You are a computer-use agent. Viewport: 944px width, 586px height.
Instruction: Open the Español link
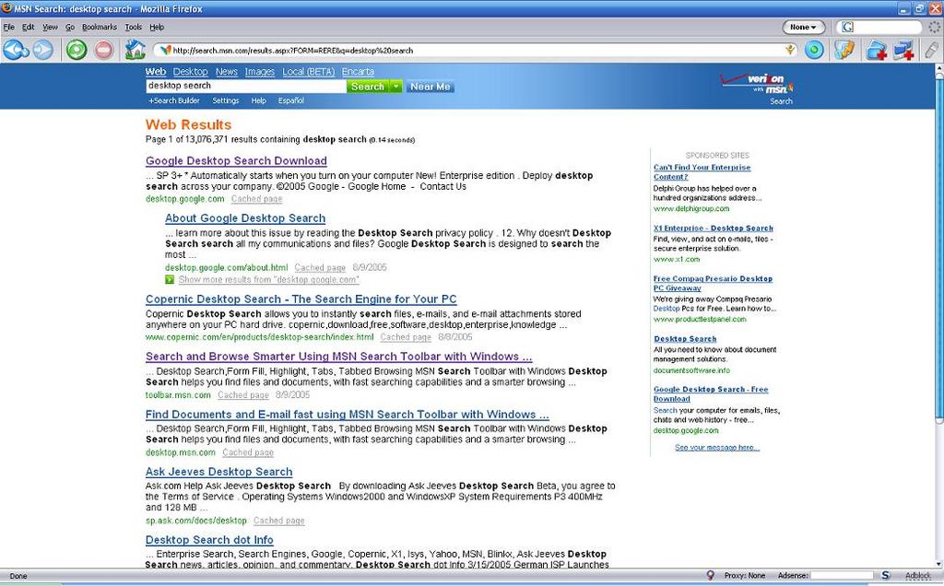[x=290, y=100]
